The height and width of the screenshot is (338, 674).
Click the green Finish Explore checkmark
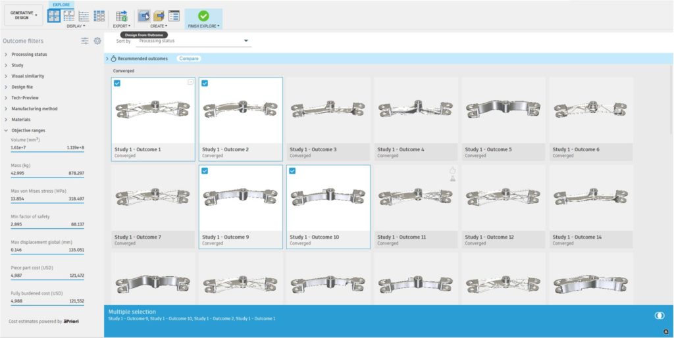point(204,16)
